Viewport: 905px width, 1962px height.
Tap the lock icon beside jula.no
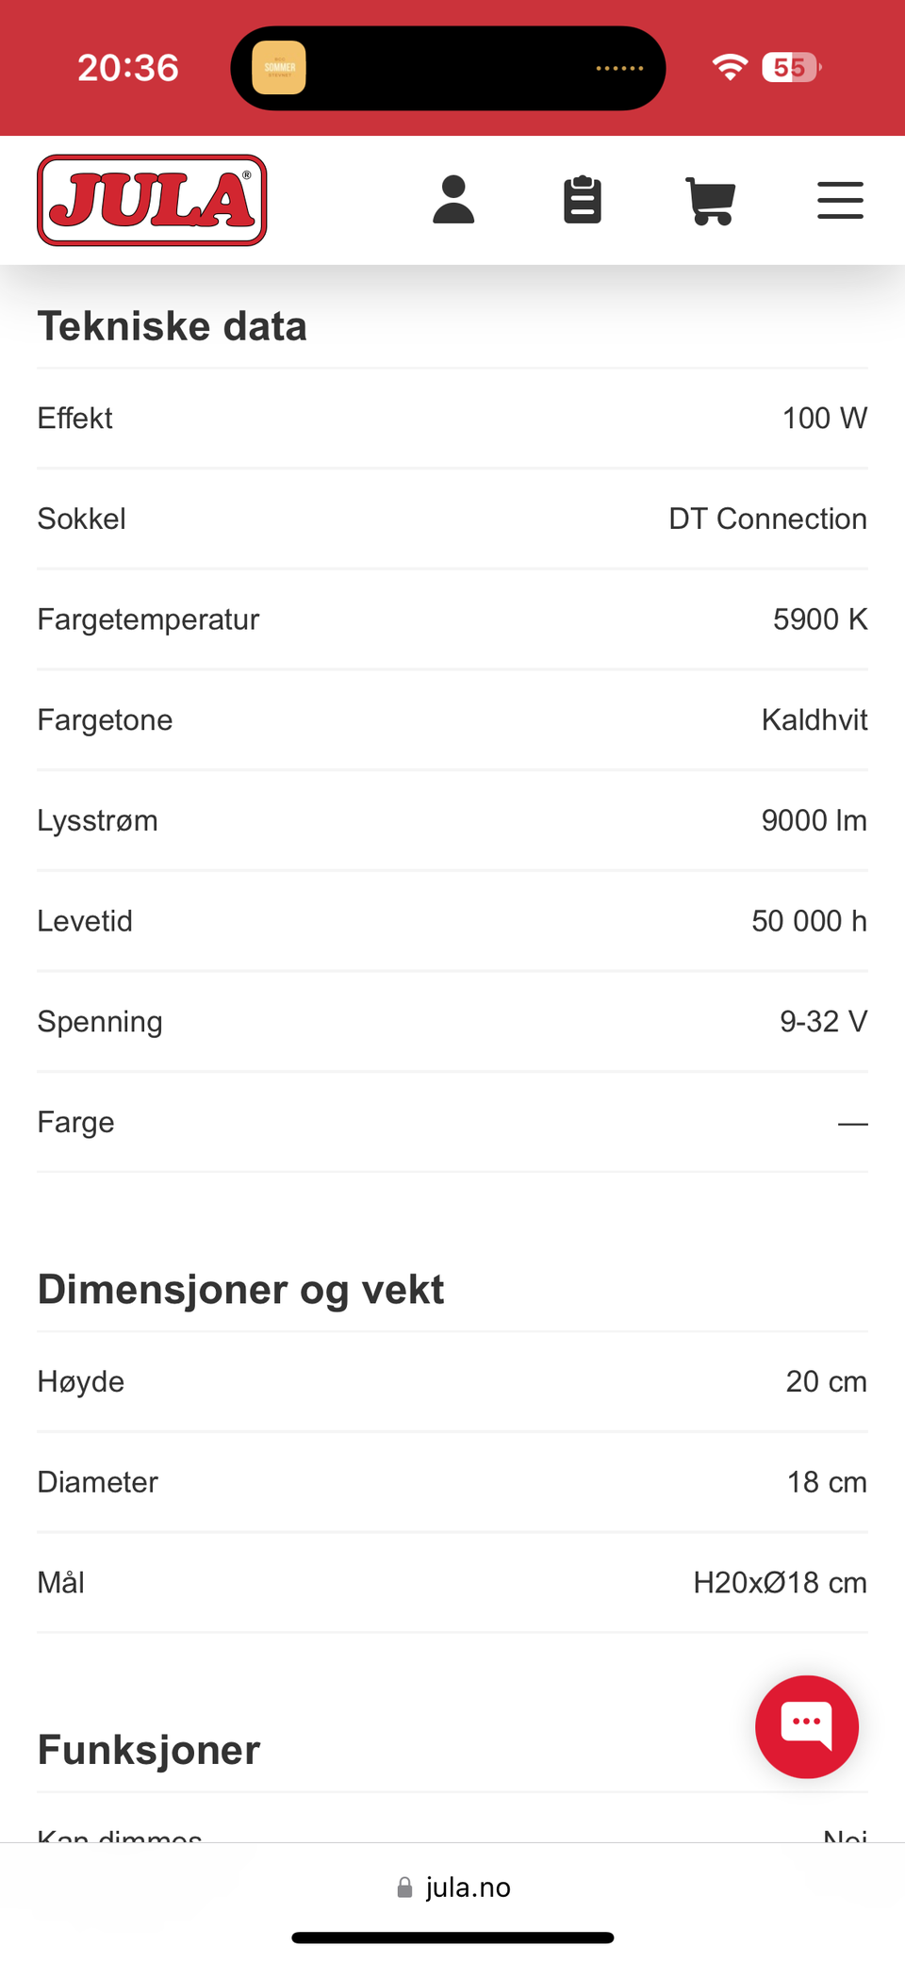click(404, 1887)
